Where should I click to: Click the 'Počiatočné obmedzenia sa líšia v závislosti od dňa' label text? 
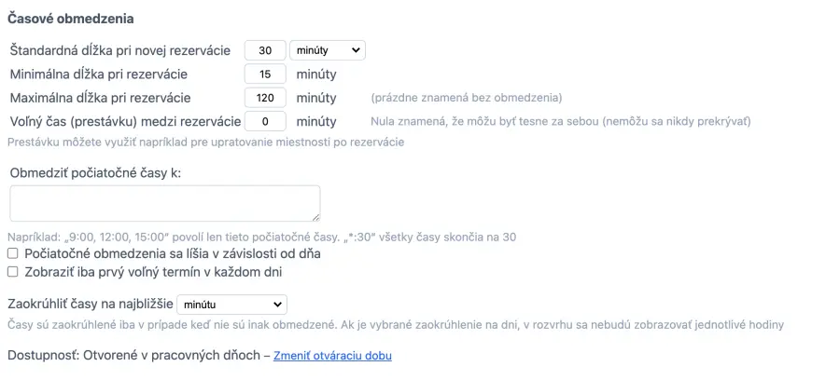[173, 253]
